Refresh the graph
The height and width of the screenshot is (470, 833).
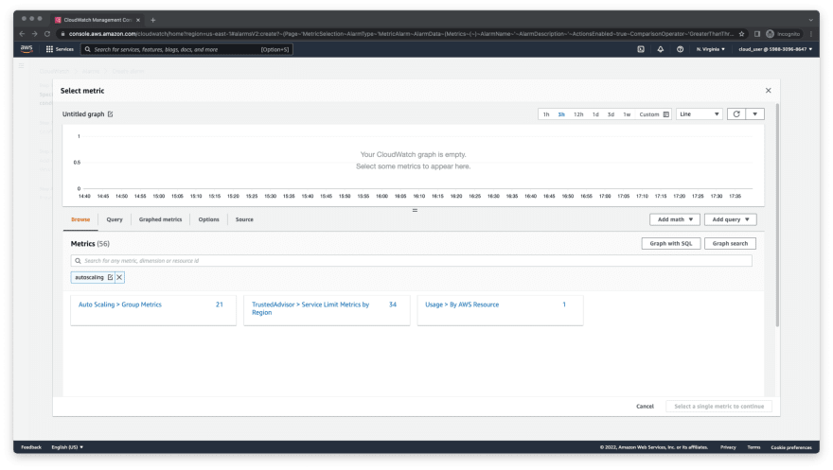click(736, 114)
